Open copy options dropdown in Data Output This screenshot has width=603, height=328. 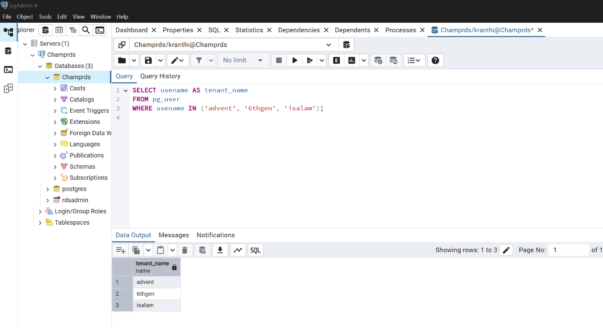tap(148, 250)
